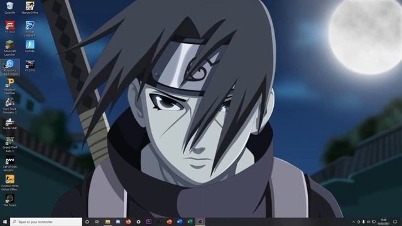Click the 'Taper ici pour rechercher' search box
402x226 pixels.
click(46, 222)
